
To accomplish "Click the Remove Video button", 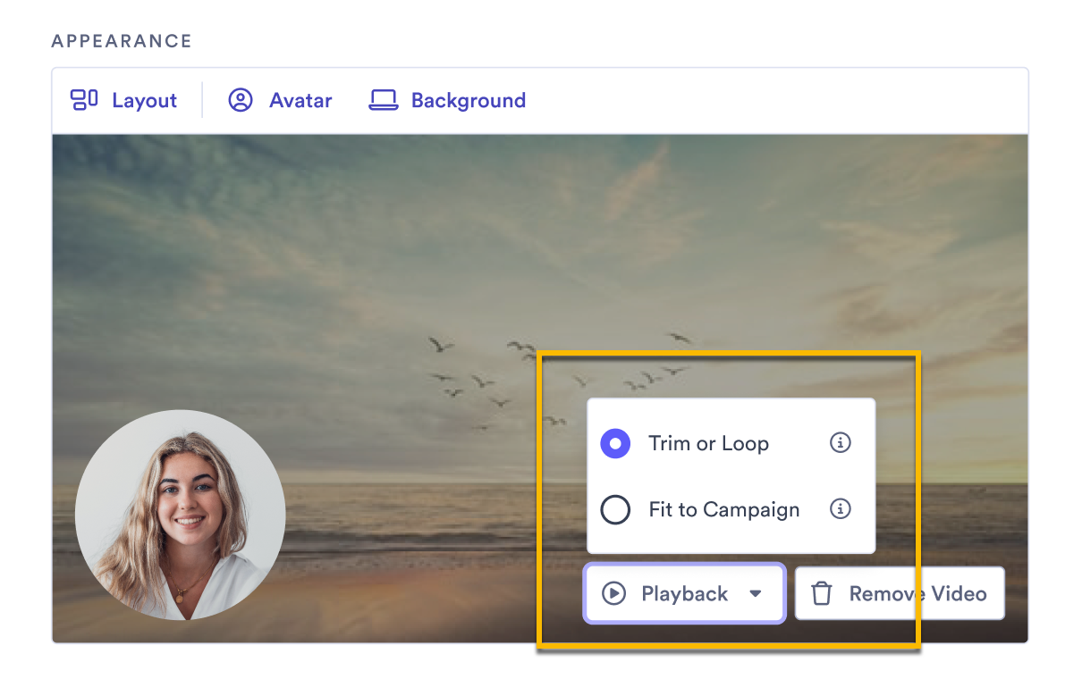I will coord(900,592).
